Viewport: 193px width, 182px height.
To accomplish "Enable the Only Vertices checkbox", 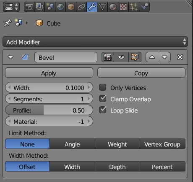I will click(103, 87).
